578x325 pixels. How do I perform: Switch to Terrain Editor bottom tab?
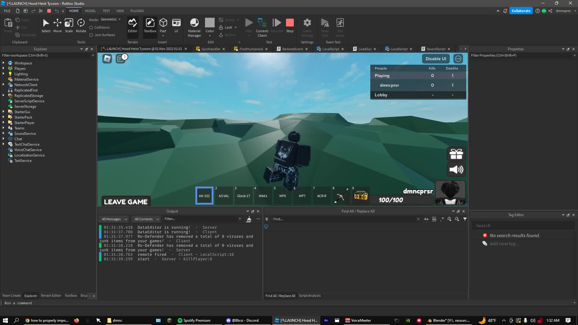pyautogui.click(x=51, y=296)
